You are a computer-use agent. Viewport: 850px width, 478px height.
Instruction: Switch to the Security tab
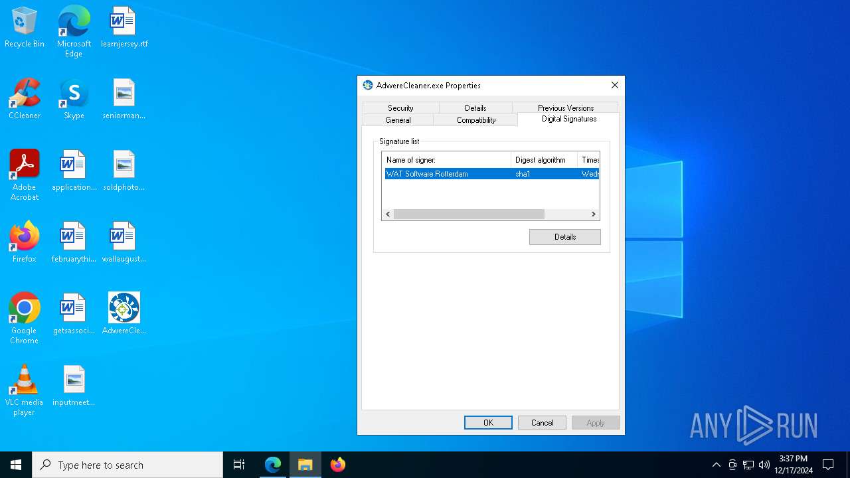[x=400, y=108]
